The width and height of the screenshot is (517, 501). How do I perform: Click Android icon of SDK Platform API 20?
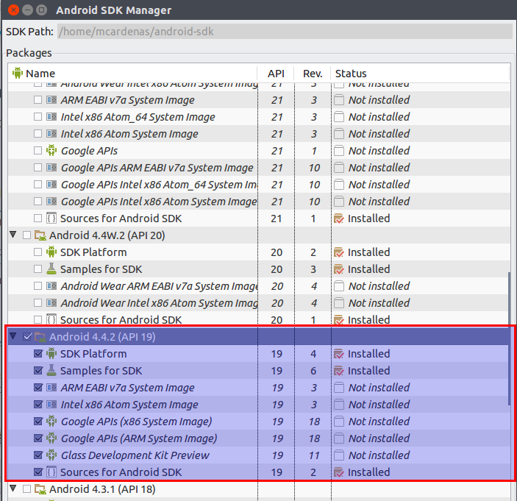(51, 252)
